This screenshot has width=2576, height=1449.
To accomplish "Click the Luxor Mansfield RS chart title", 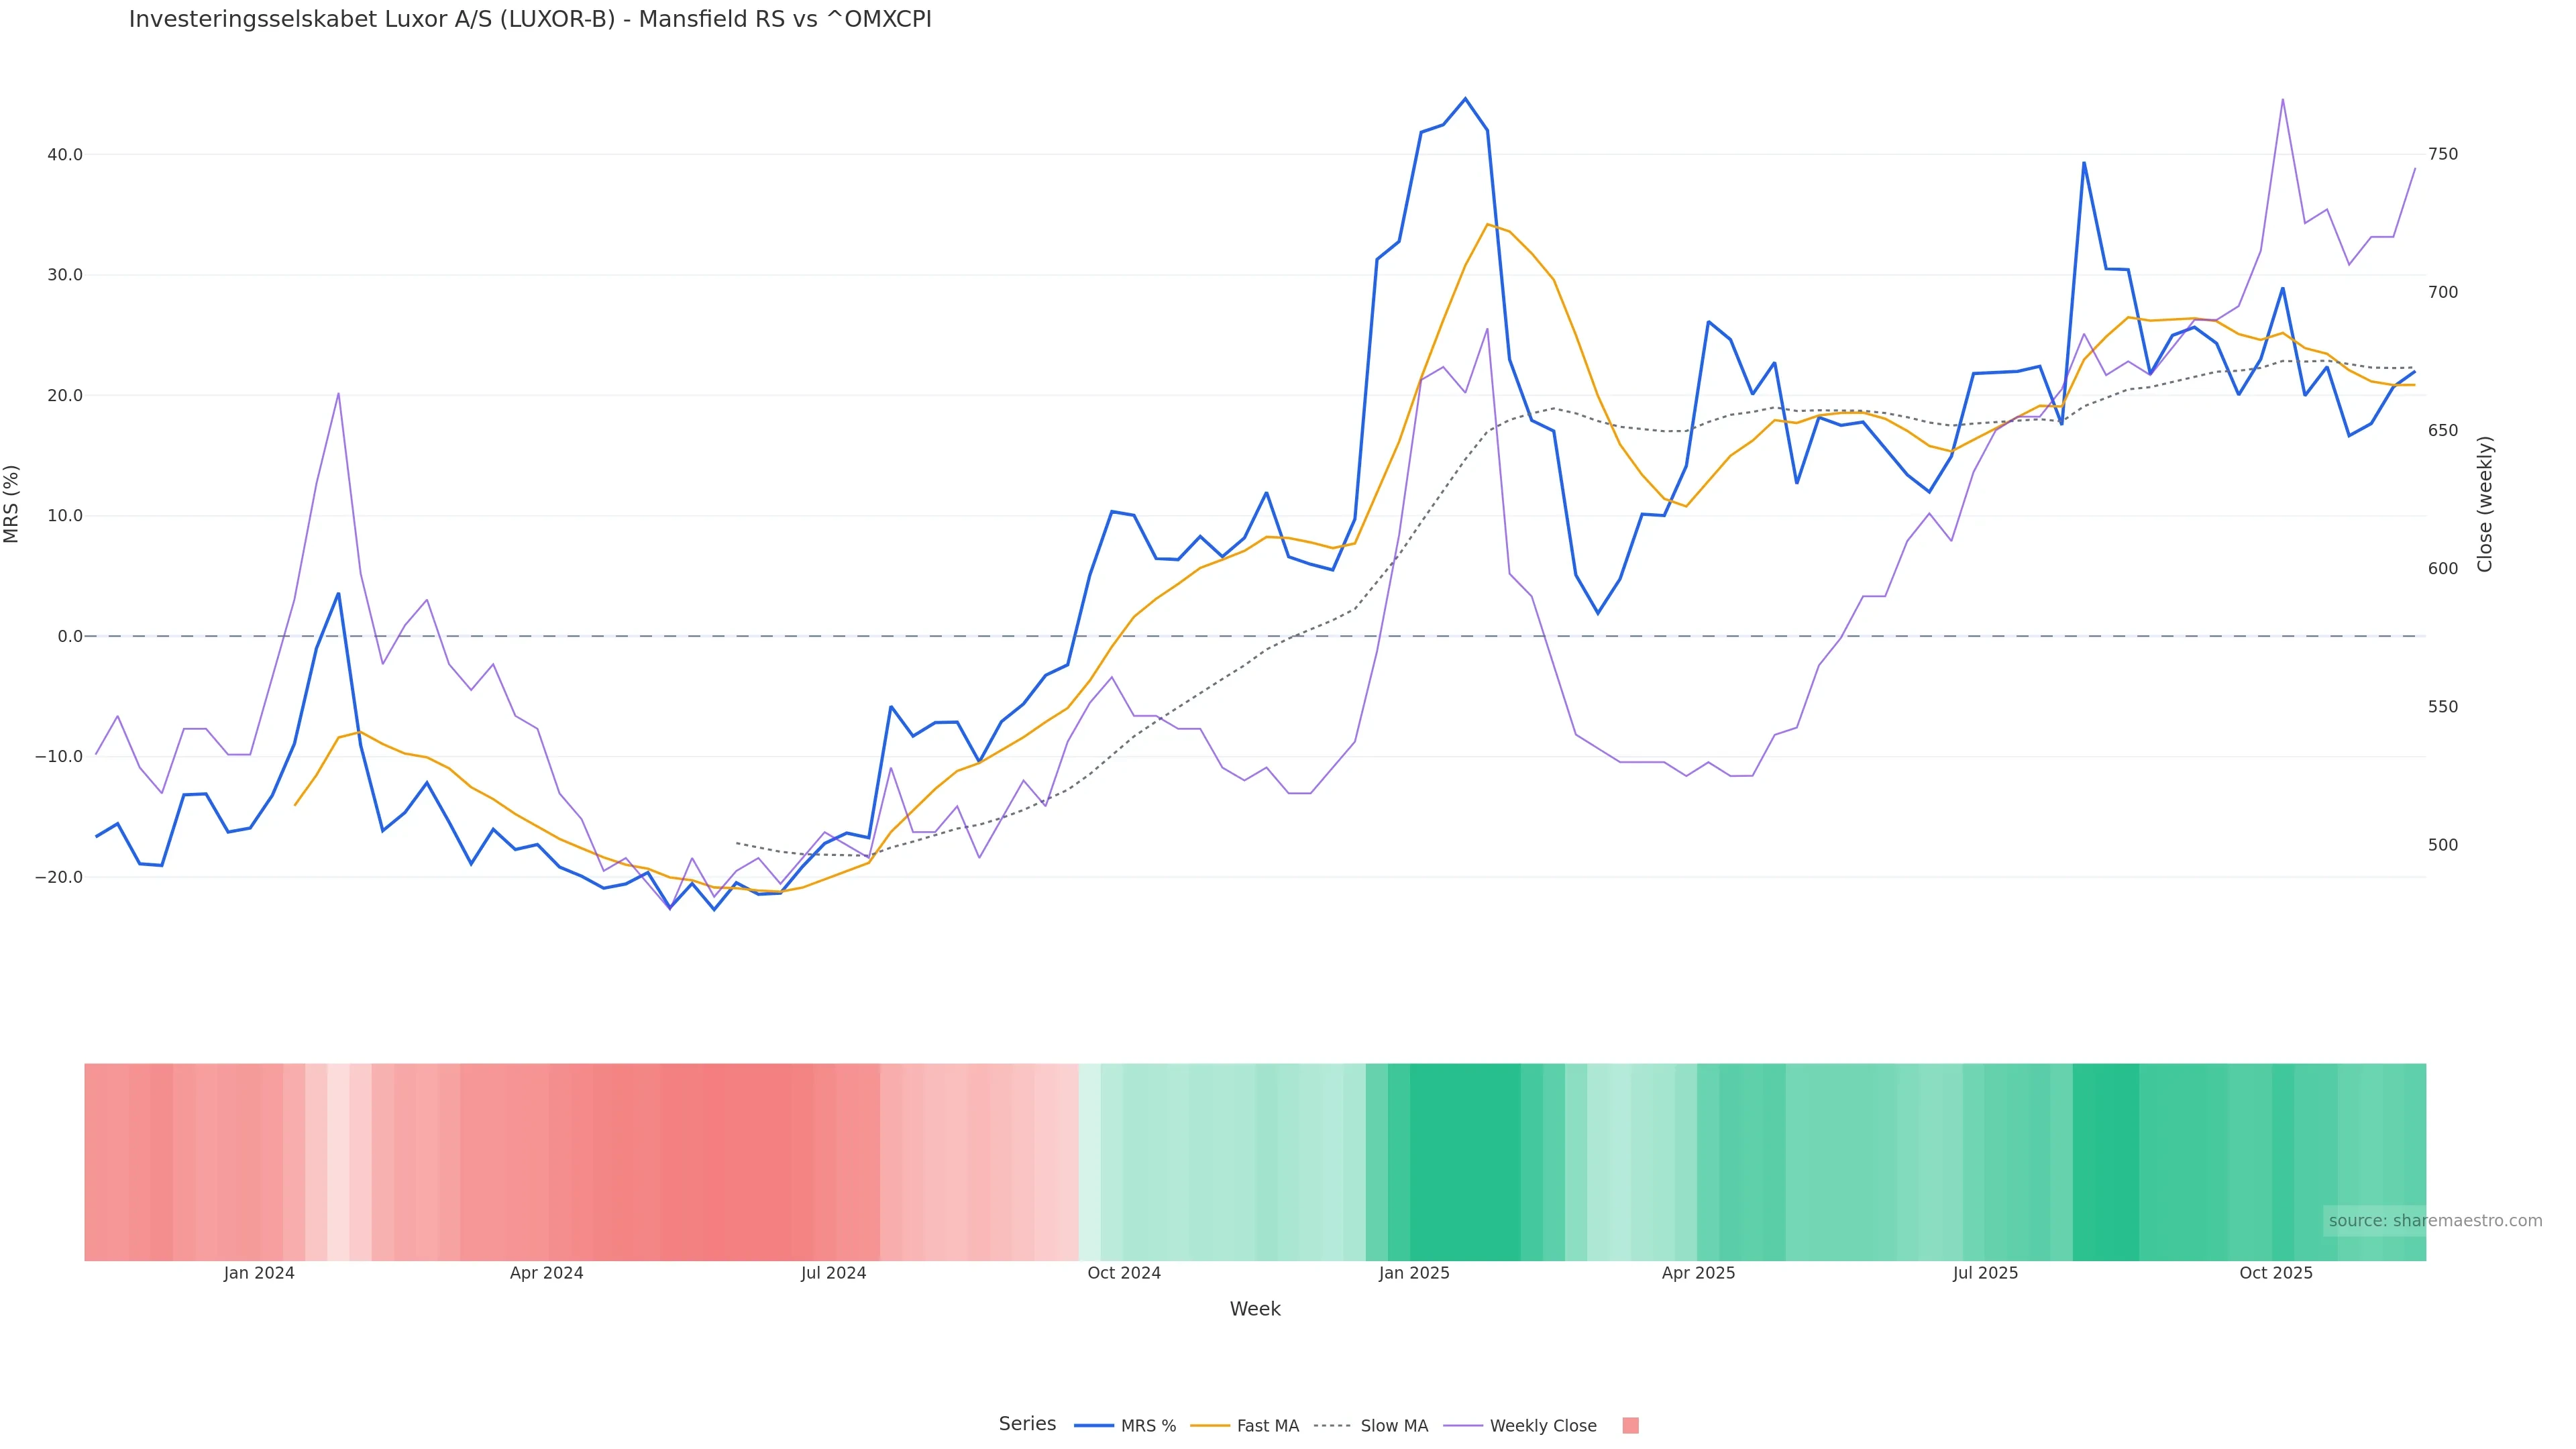I will click(530, 19).
